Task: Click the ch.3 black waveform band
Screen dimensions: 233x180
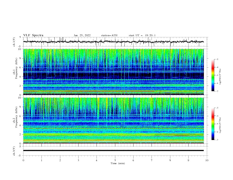Action: pos(113,151)
